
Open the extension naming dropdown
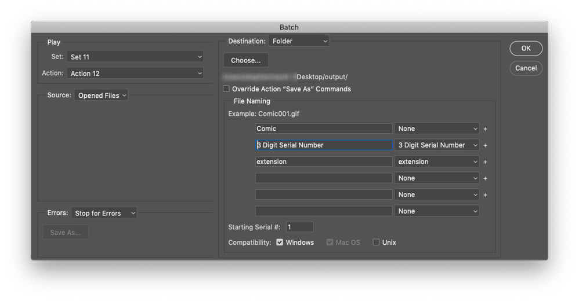437,162
